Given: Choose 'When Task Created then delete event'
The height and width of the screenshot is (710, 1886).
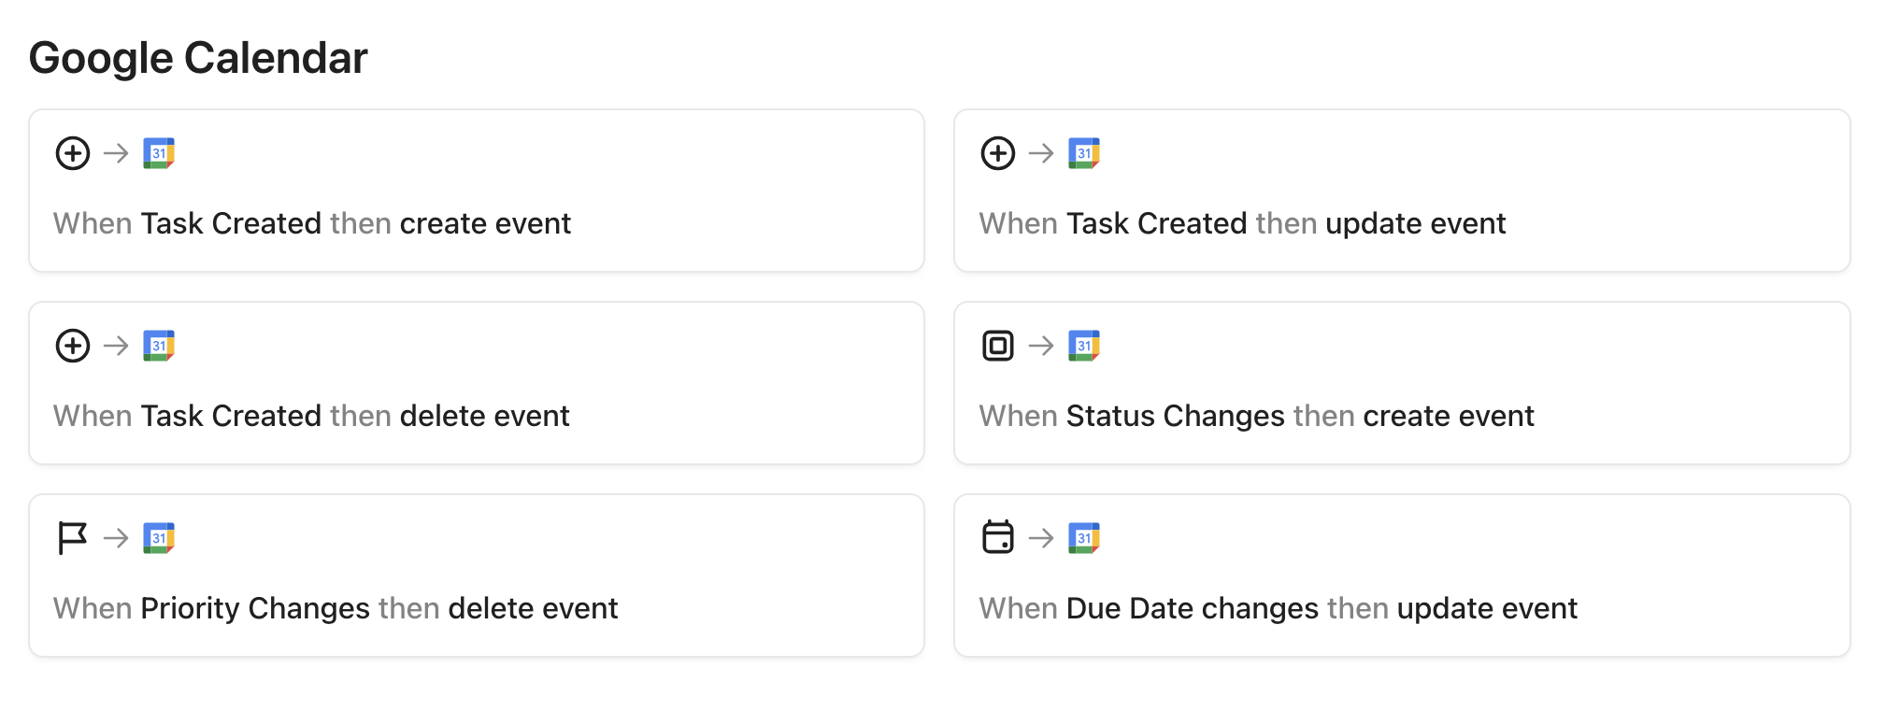Looking at the screenshot, I should click(x=311, y=417).
